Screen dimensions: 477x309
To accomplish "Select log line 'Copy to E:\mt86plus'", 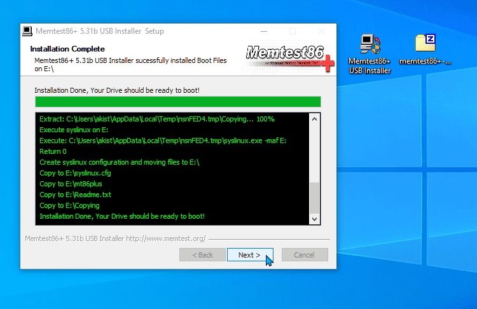I will tap(71, 184).
